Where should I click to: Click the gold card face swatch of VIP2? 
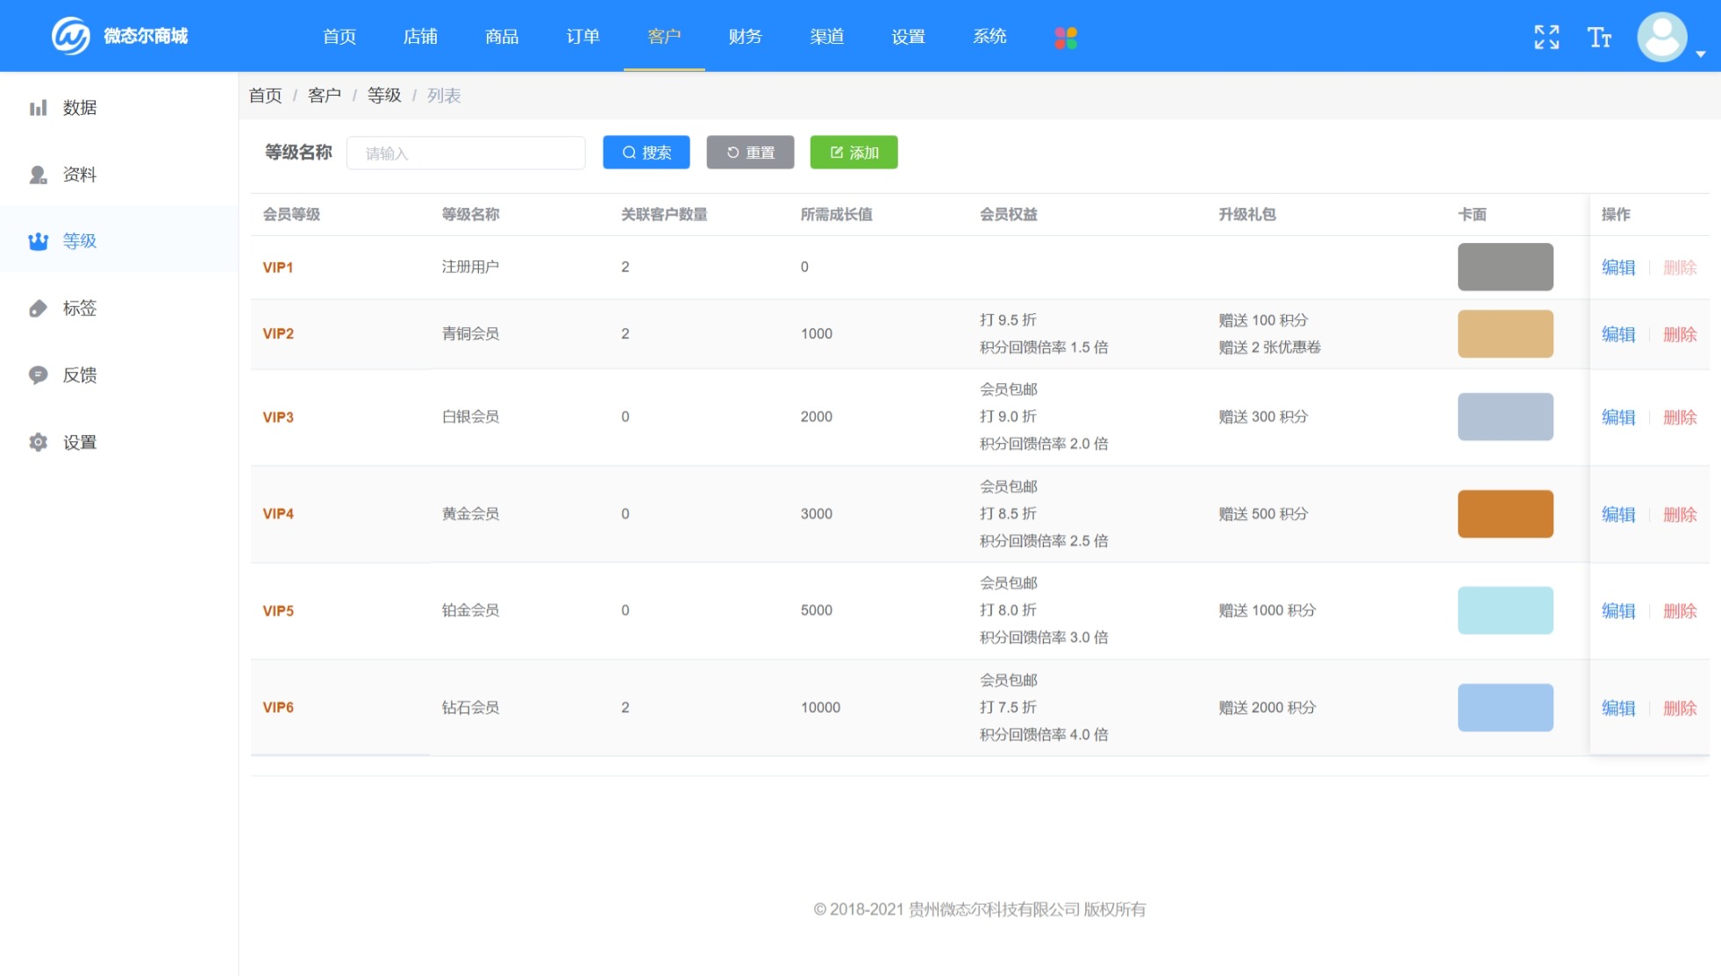pyautogui.click(x=1505, y=333)
